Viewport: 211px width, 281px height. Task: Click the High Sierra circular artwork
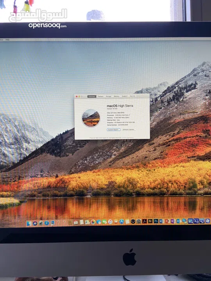[x=91, y=118]
